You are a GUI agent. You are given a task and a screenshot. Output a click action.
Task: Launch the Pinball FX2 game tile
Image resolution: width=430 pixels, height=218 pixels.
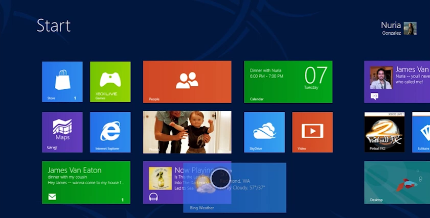tap(384, 132)
